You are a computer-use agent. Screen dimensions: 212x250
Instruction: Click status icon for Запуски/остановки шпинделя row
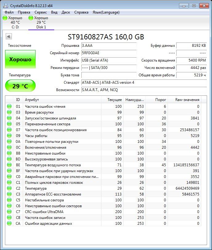(x=10, y=118)
